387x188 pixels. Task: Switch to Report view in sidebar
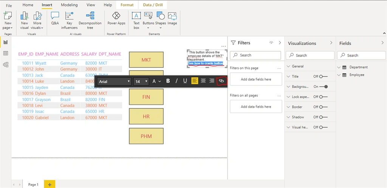click(5, 42)
